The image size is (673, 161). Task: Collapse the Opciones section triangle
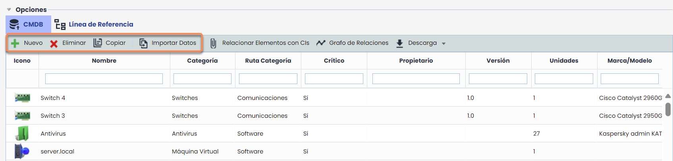coord(9,10)
